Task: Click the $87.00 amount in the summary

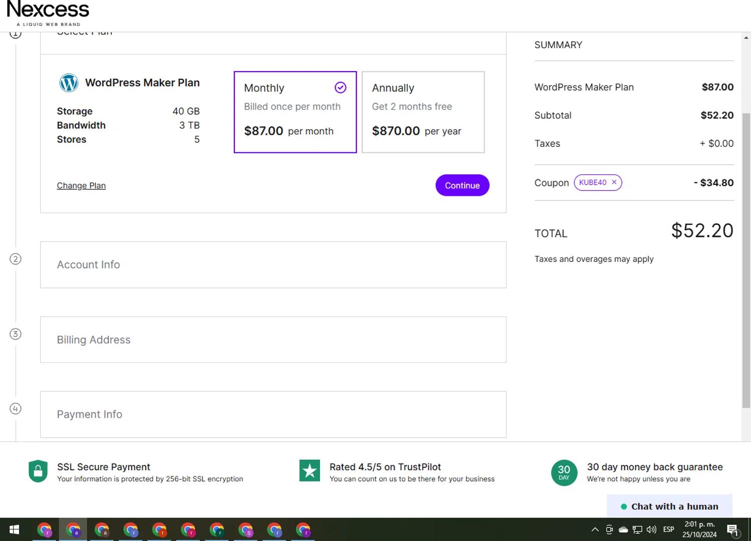Action: pos(717,87)
